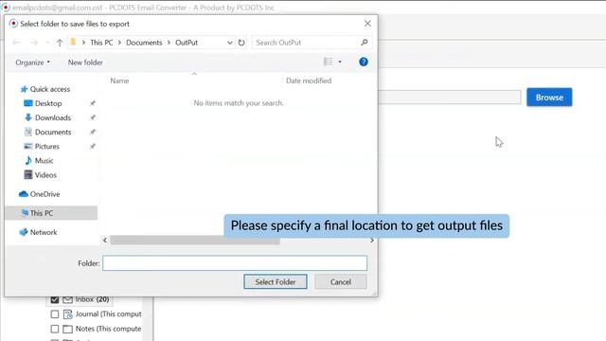Viewport: 606px width, 341px height.
Task: Click the Select Folder button
Action: point(276,282)
